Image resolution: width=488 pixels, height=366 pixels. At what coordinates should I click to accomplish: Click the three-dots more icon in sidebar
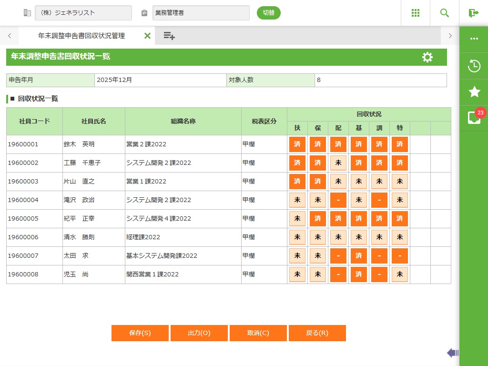[x=474, y=39]
